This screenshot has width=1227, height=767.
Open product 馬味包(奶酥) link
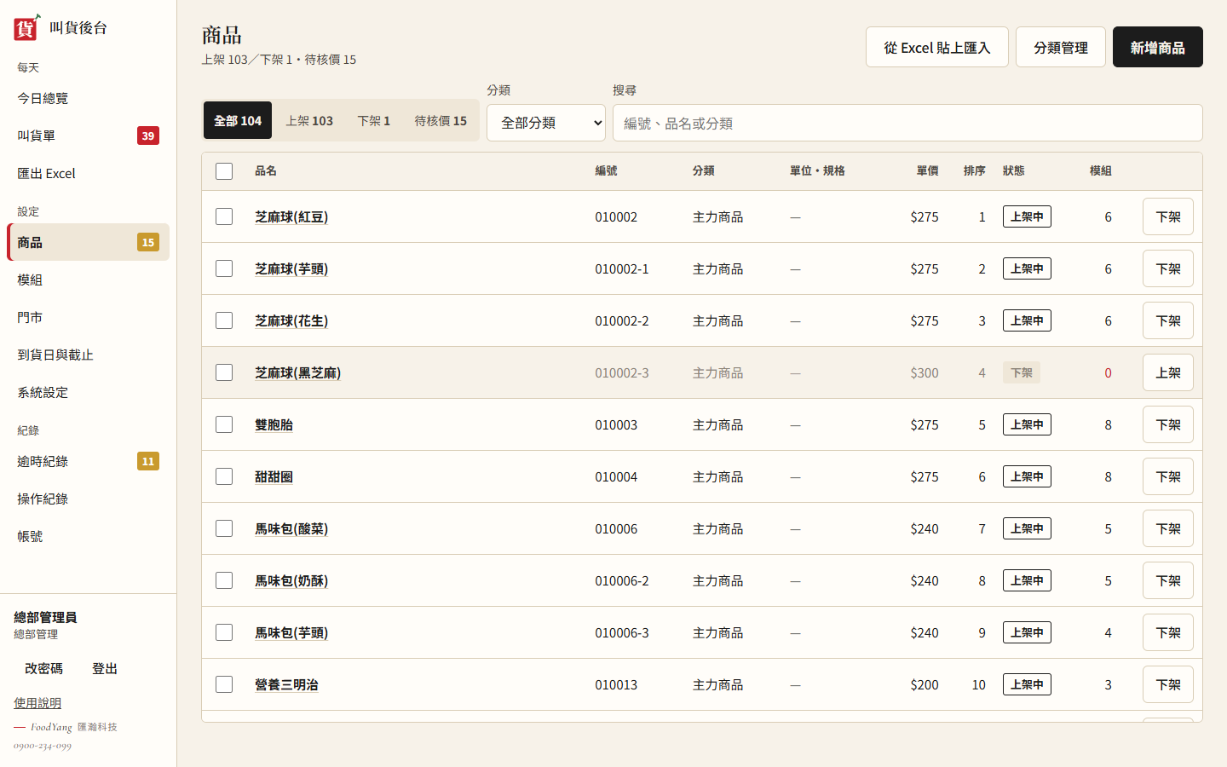coord(291,580)
